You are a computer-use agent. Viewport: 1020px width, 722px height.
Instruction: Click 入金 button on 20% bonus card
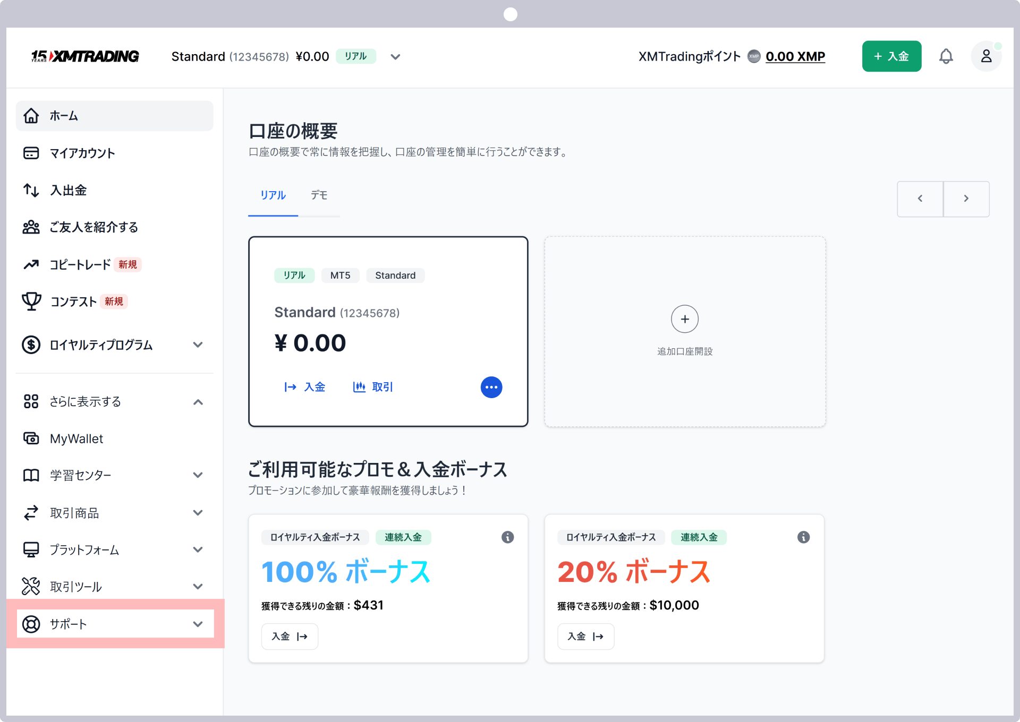point(585,637)
